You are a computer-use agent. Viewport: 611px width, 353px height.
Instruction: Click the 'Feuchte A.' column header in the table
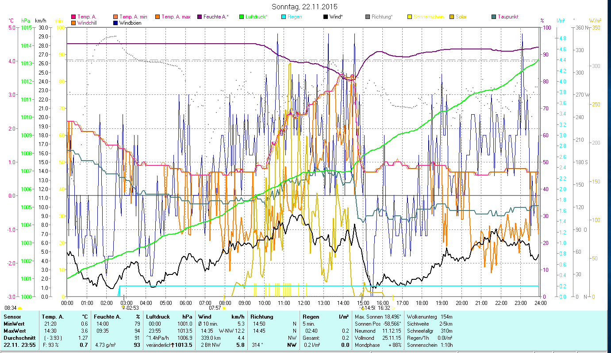click(108, 317)
